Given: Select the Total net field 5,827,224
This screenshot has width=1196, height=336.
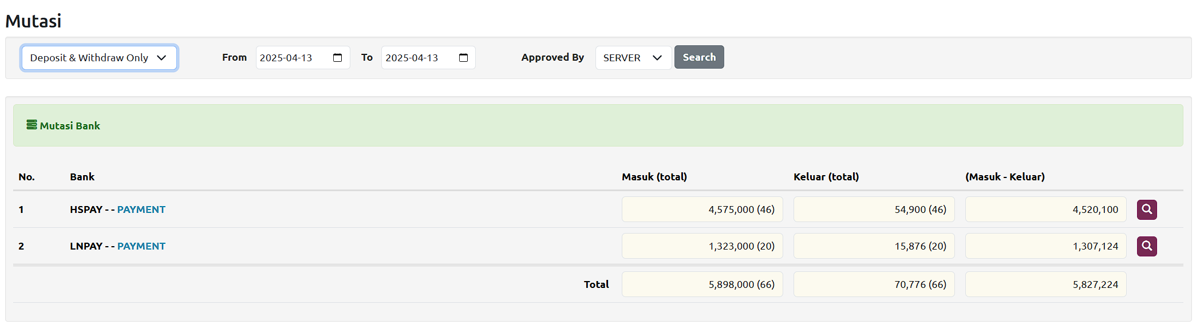Looking at the screenshot, I should pos(1045,284).
